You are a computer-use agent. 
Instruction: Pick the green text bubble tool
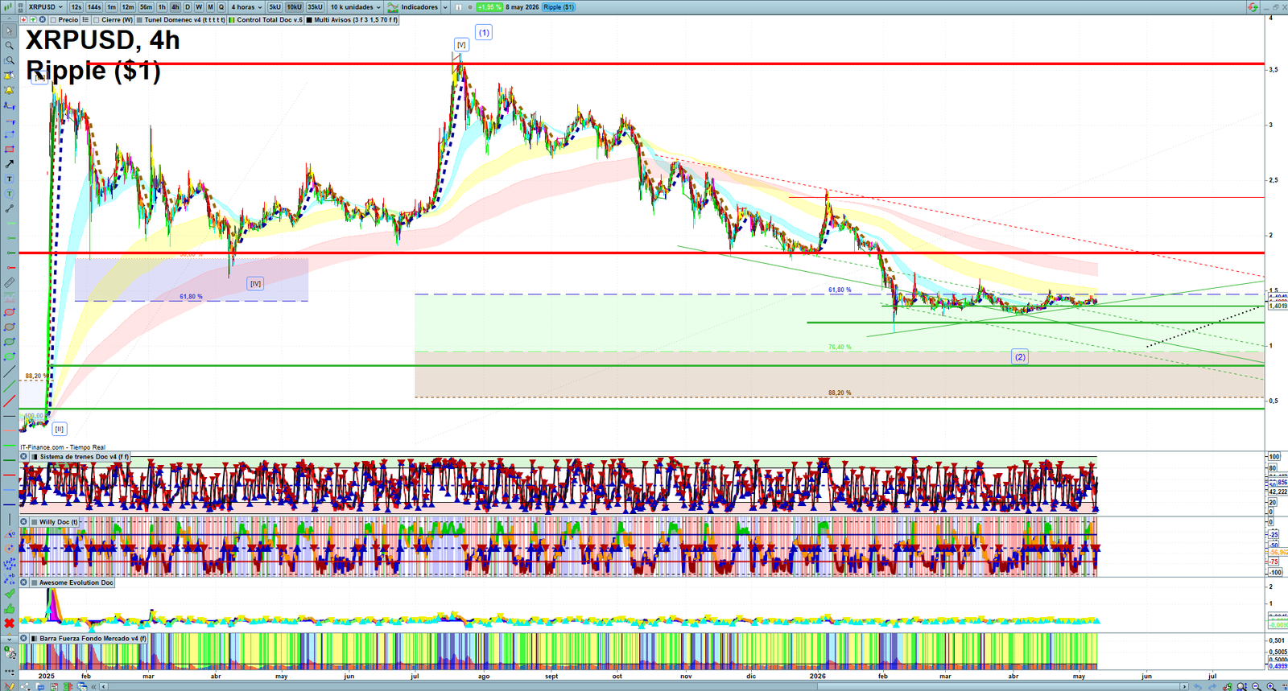click(x=10, y=194)
